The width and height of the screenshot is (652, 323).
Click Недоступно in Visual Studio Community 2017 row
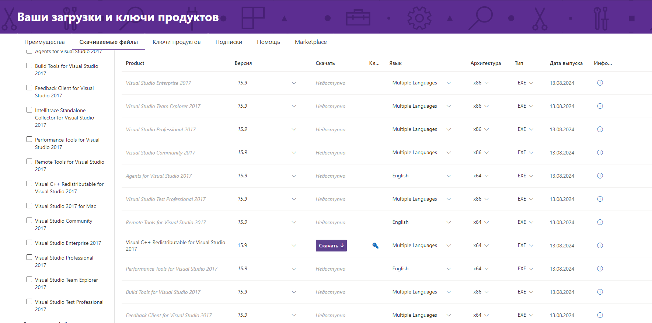(x=330, y=153)
